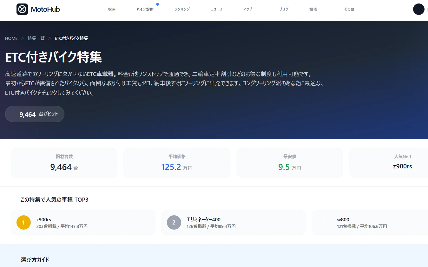The width and height of the screenshot is (428, 267).
Task: Click the 9,464 台 listing count value
Action: point(64,167)
